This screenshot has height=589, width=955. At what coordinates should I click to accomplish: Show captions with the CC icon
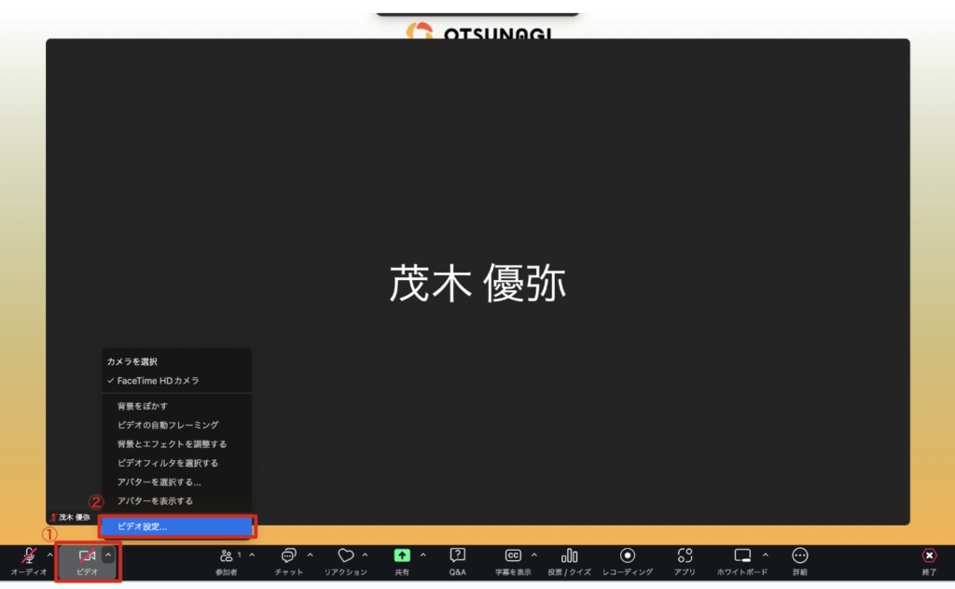tap(512, 555)
